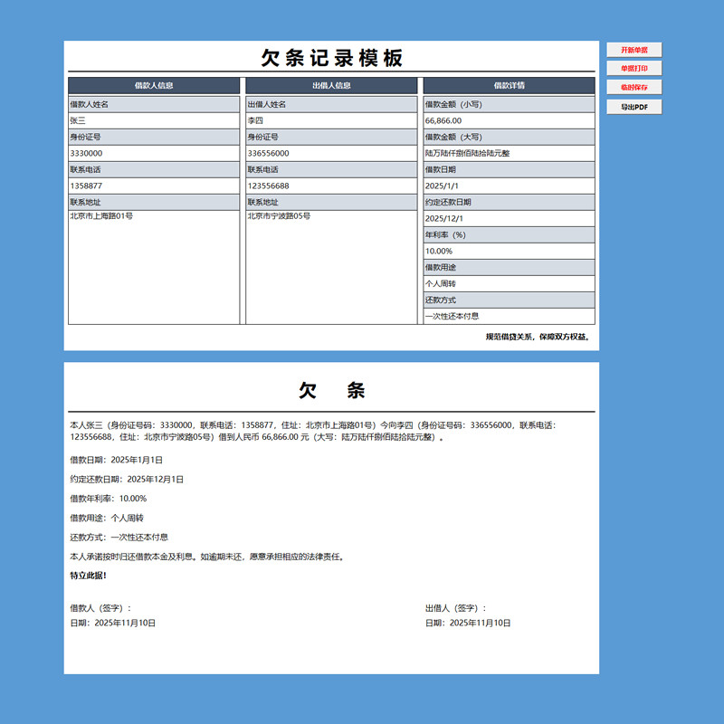Click the 导出PDF button

click(x=634, y=107)
